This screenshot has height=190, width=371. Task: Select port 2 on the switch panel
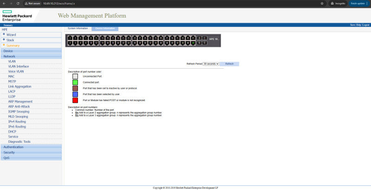(70, 43)
